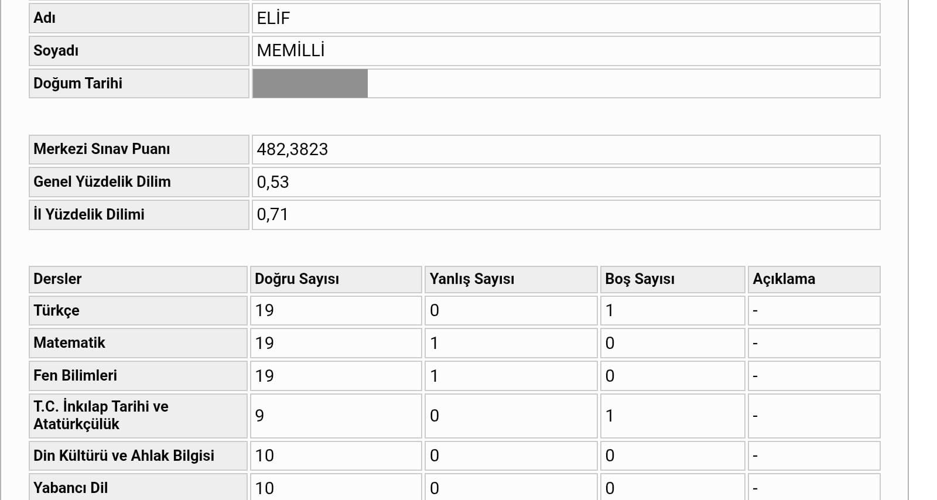937x500 pixels.
Task: Select the MEMİLLİ surname field
Action: pos(566,51)
